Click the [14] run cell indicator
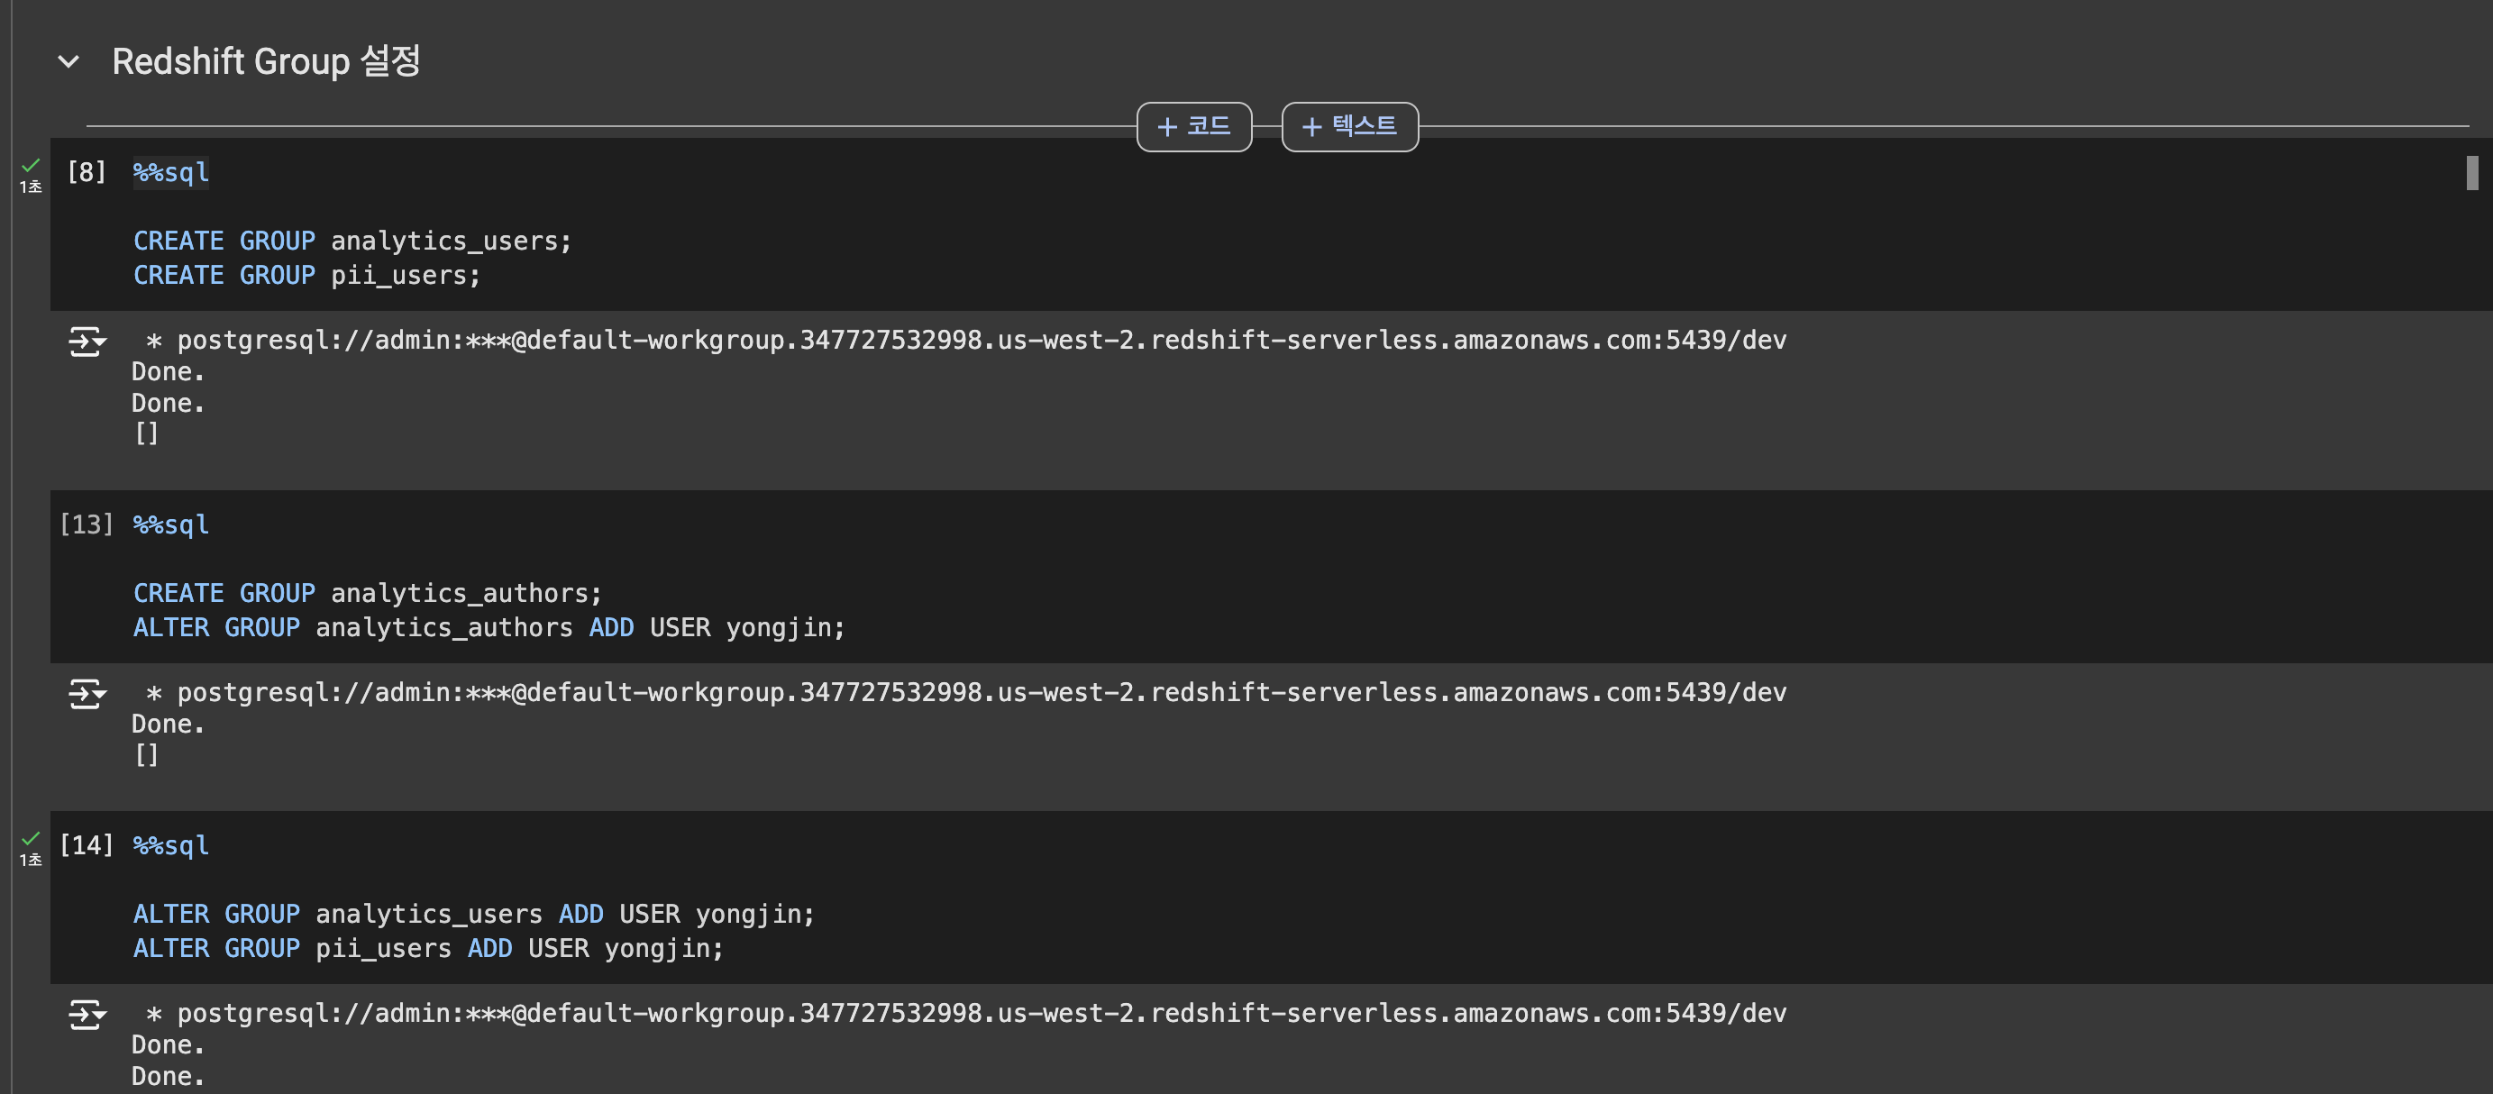Viewport: 2493px width, 1094px height. (87, 845)
